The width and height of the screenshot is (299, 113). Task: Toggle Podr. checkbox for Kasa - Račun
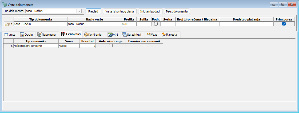[x=156, y=24]
